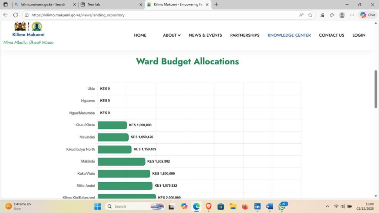The height and width of the screenshot is (213, 379).
Task: Open Brave browser from the taskbar
Action: pyautogui.click(x=208, y=206)
